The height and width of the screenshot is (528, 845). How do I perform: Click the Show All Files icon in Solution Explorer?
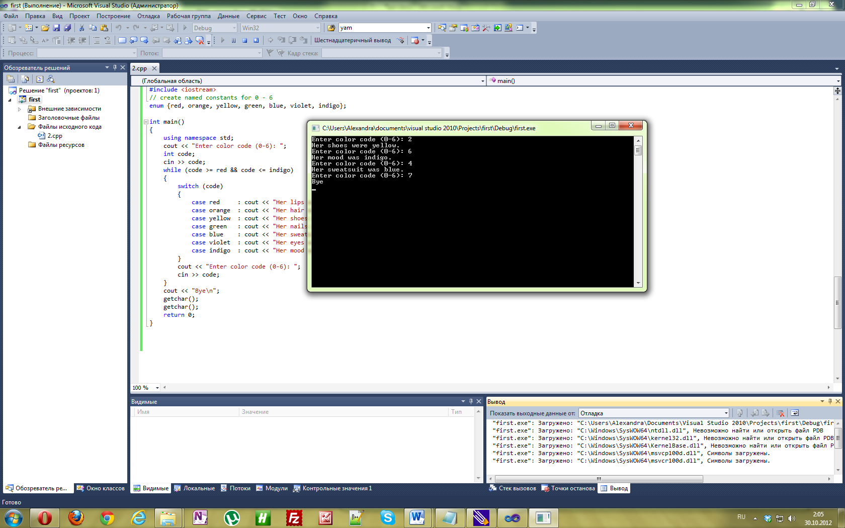coord(25,79)
